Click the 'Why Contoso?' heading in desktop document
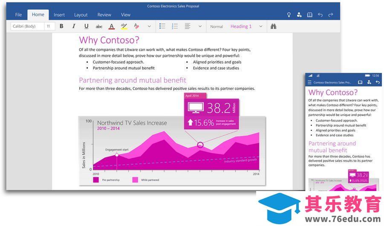 coord(109,40)
